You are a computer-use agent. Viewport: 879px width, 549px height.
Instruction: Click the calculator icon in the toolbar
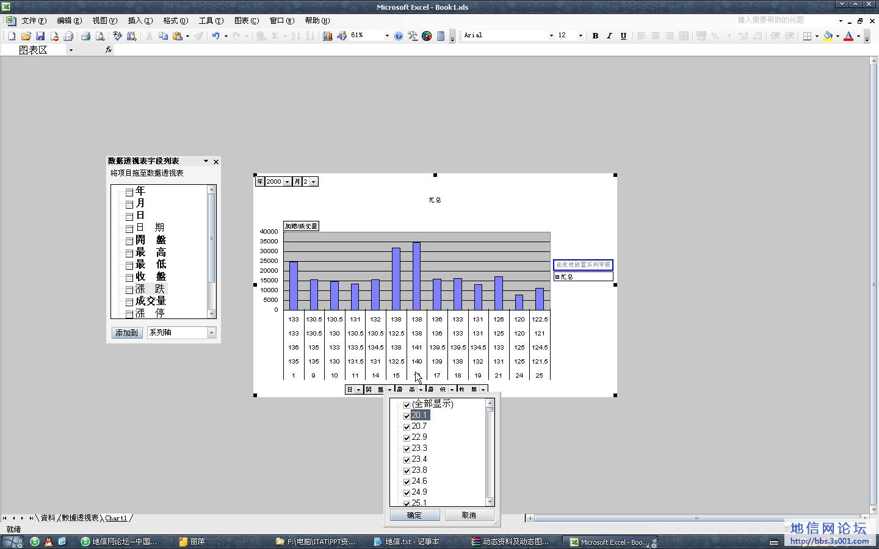coord(441,36)
